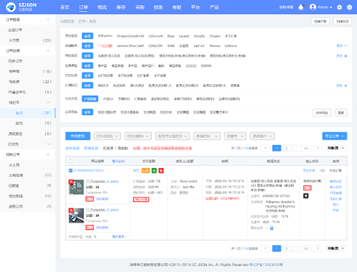357x272 pixels.
Task: Click the SZJSON logo in the header
Action: click(21, 7)
